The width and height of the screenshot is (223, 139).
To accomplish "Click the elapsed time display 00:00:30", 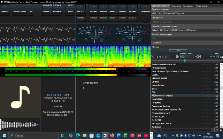I will point(191,56).
